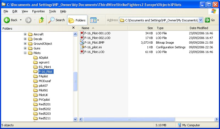Open the Views icon menu
Image resolution: width=220 pixels, height=129 pixels.
93,20
